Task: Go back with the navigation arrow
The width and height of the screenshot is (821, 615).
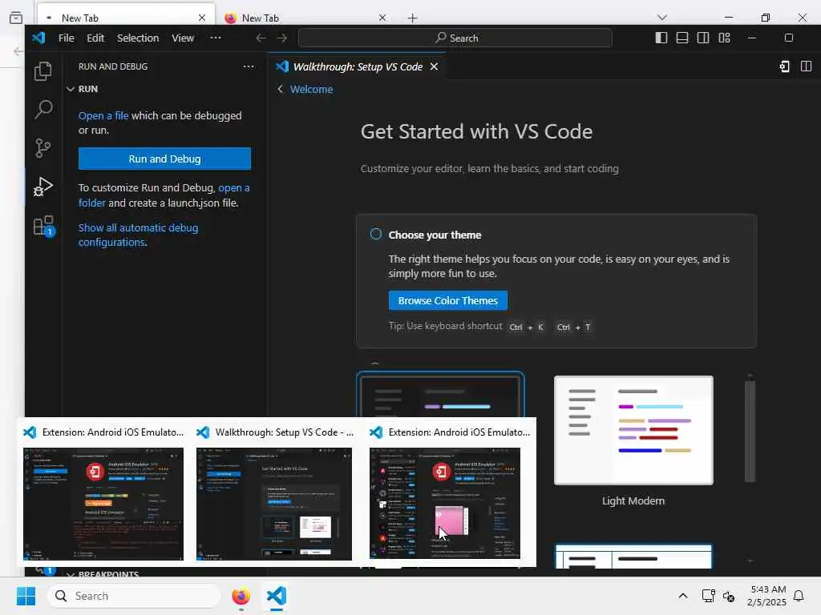Action: [x=261, y=38]
